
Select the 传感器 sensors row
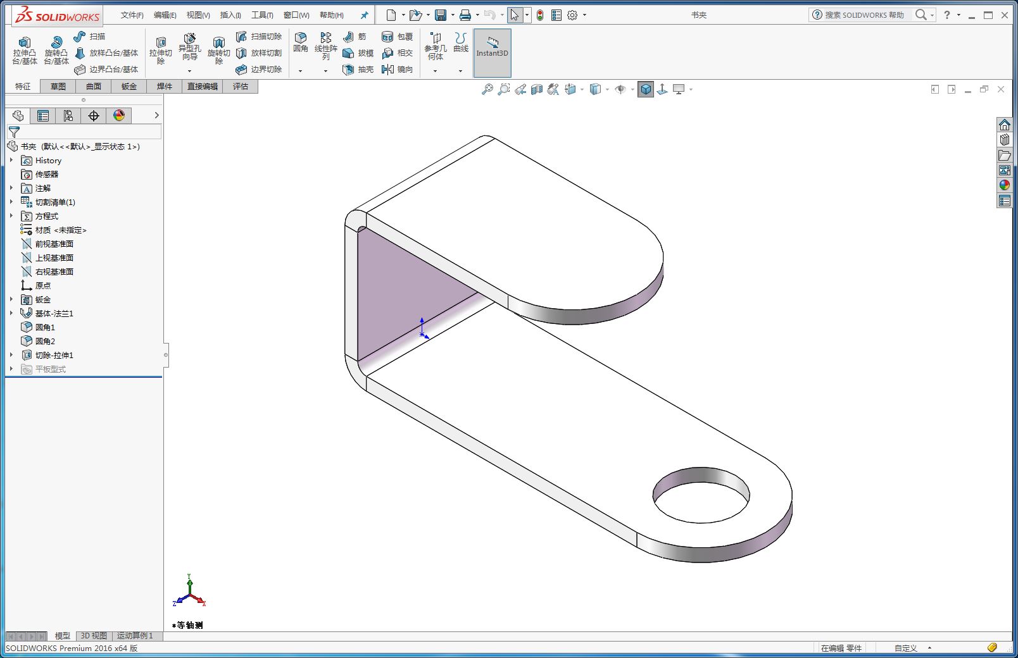(x=40, y=175)
